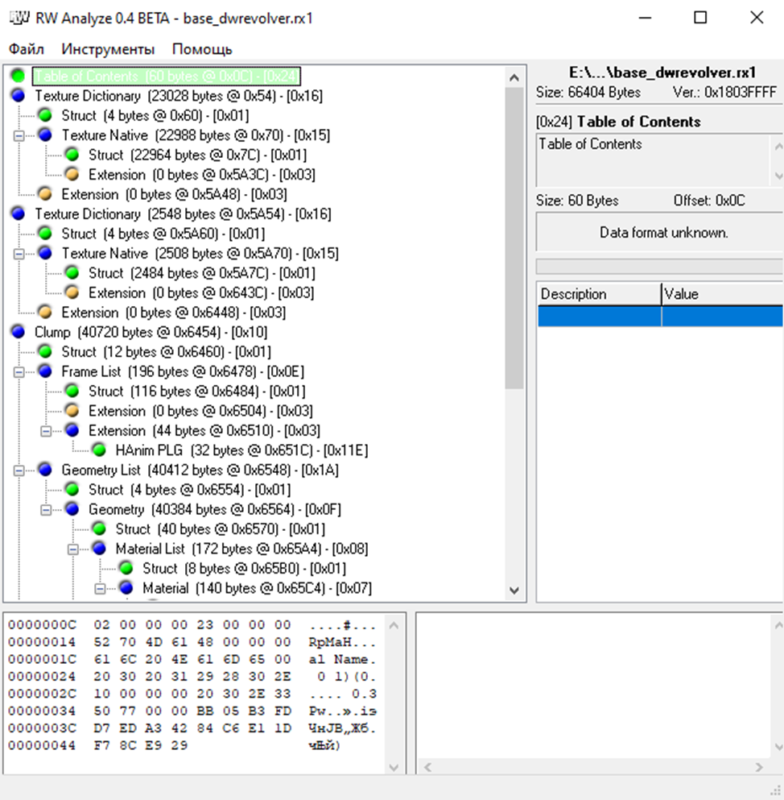Click blue icon of Extension 44 bytes
Image resolution: width=784 pixels, height=800 pixels.
click(72, 430)
